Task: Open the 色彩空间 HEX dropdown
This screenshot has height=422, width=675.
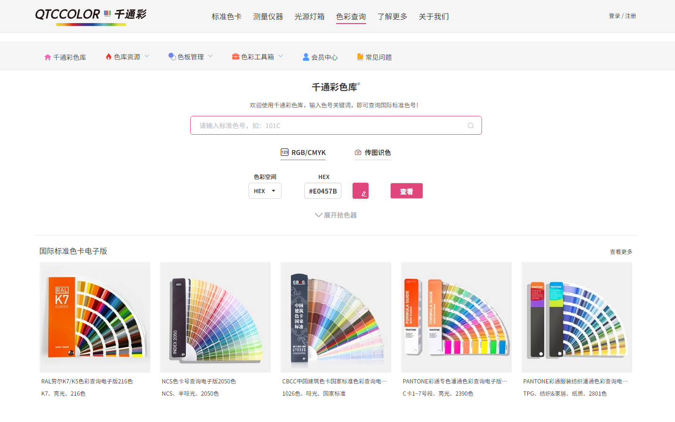Action: click(265, 191)
